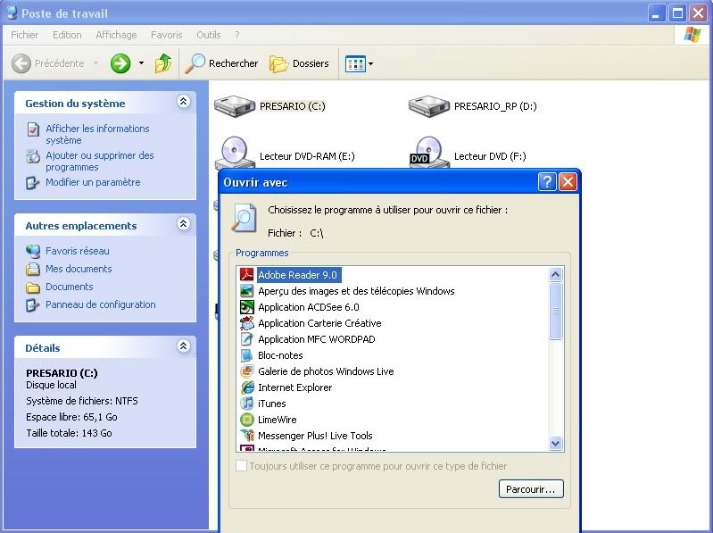Choose Adobe Reader 9.0 in program list
Viewport: 713px width, 533px height.
click(x=298, y=275)
